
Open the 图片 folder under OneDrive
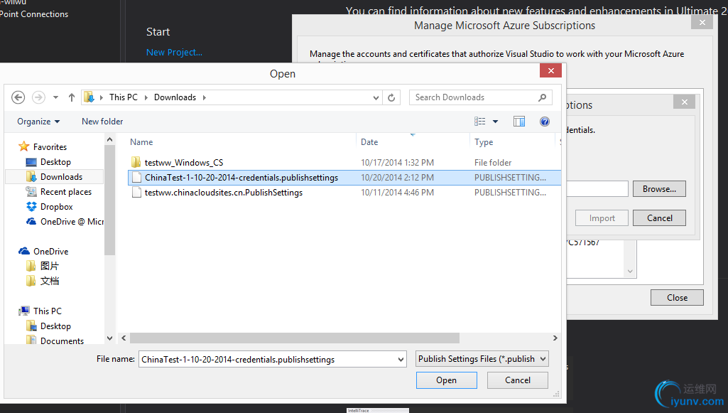[49, 266]
